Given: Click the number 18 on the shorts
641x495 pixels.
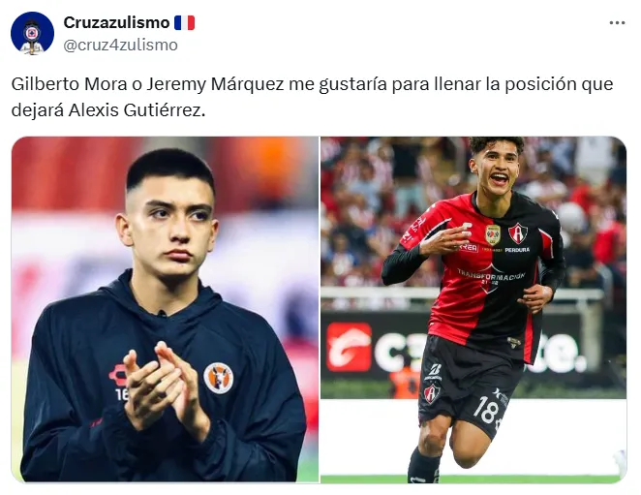Looking at the screenshot, I should (486, 411).
